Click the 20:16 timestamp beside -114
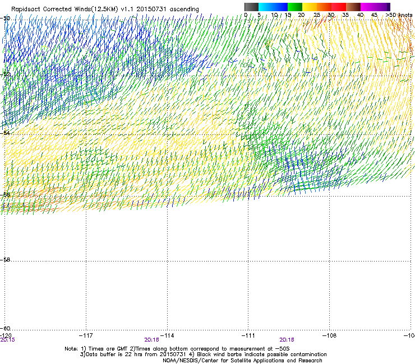Screen dimensions: 415x364 [x=151, y=340]
